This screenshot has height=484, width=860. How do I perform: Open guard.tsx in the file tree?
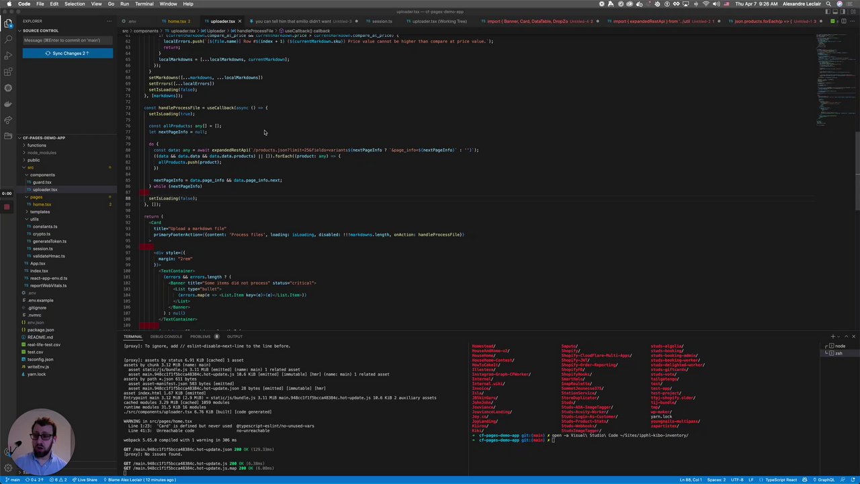pyautogui.click(x=42, y=182)
